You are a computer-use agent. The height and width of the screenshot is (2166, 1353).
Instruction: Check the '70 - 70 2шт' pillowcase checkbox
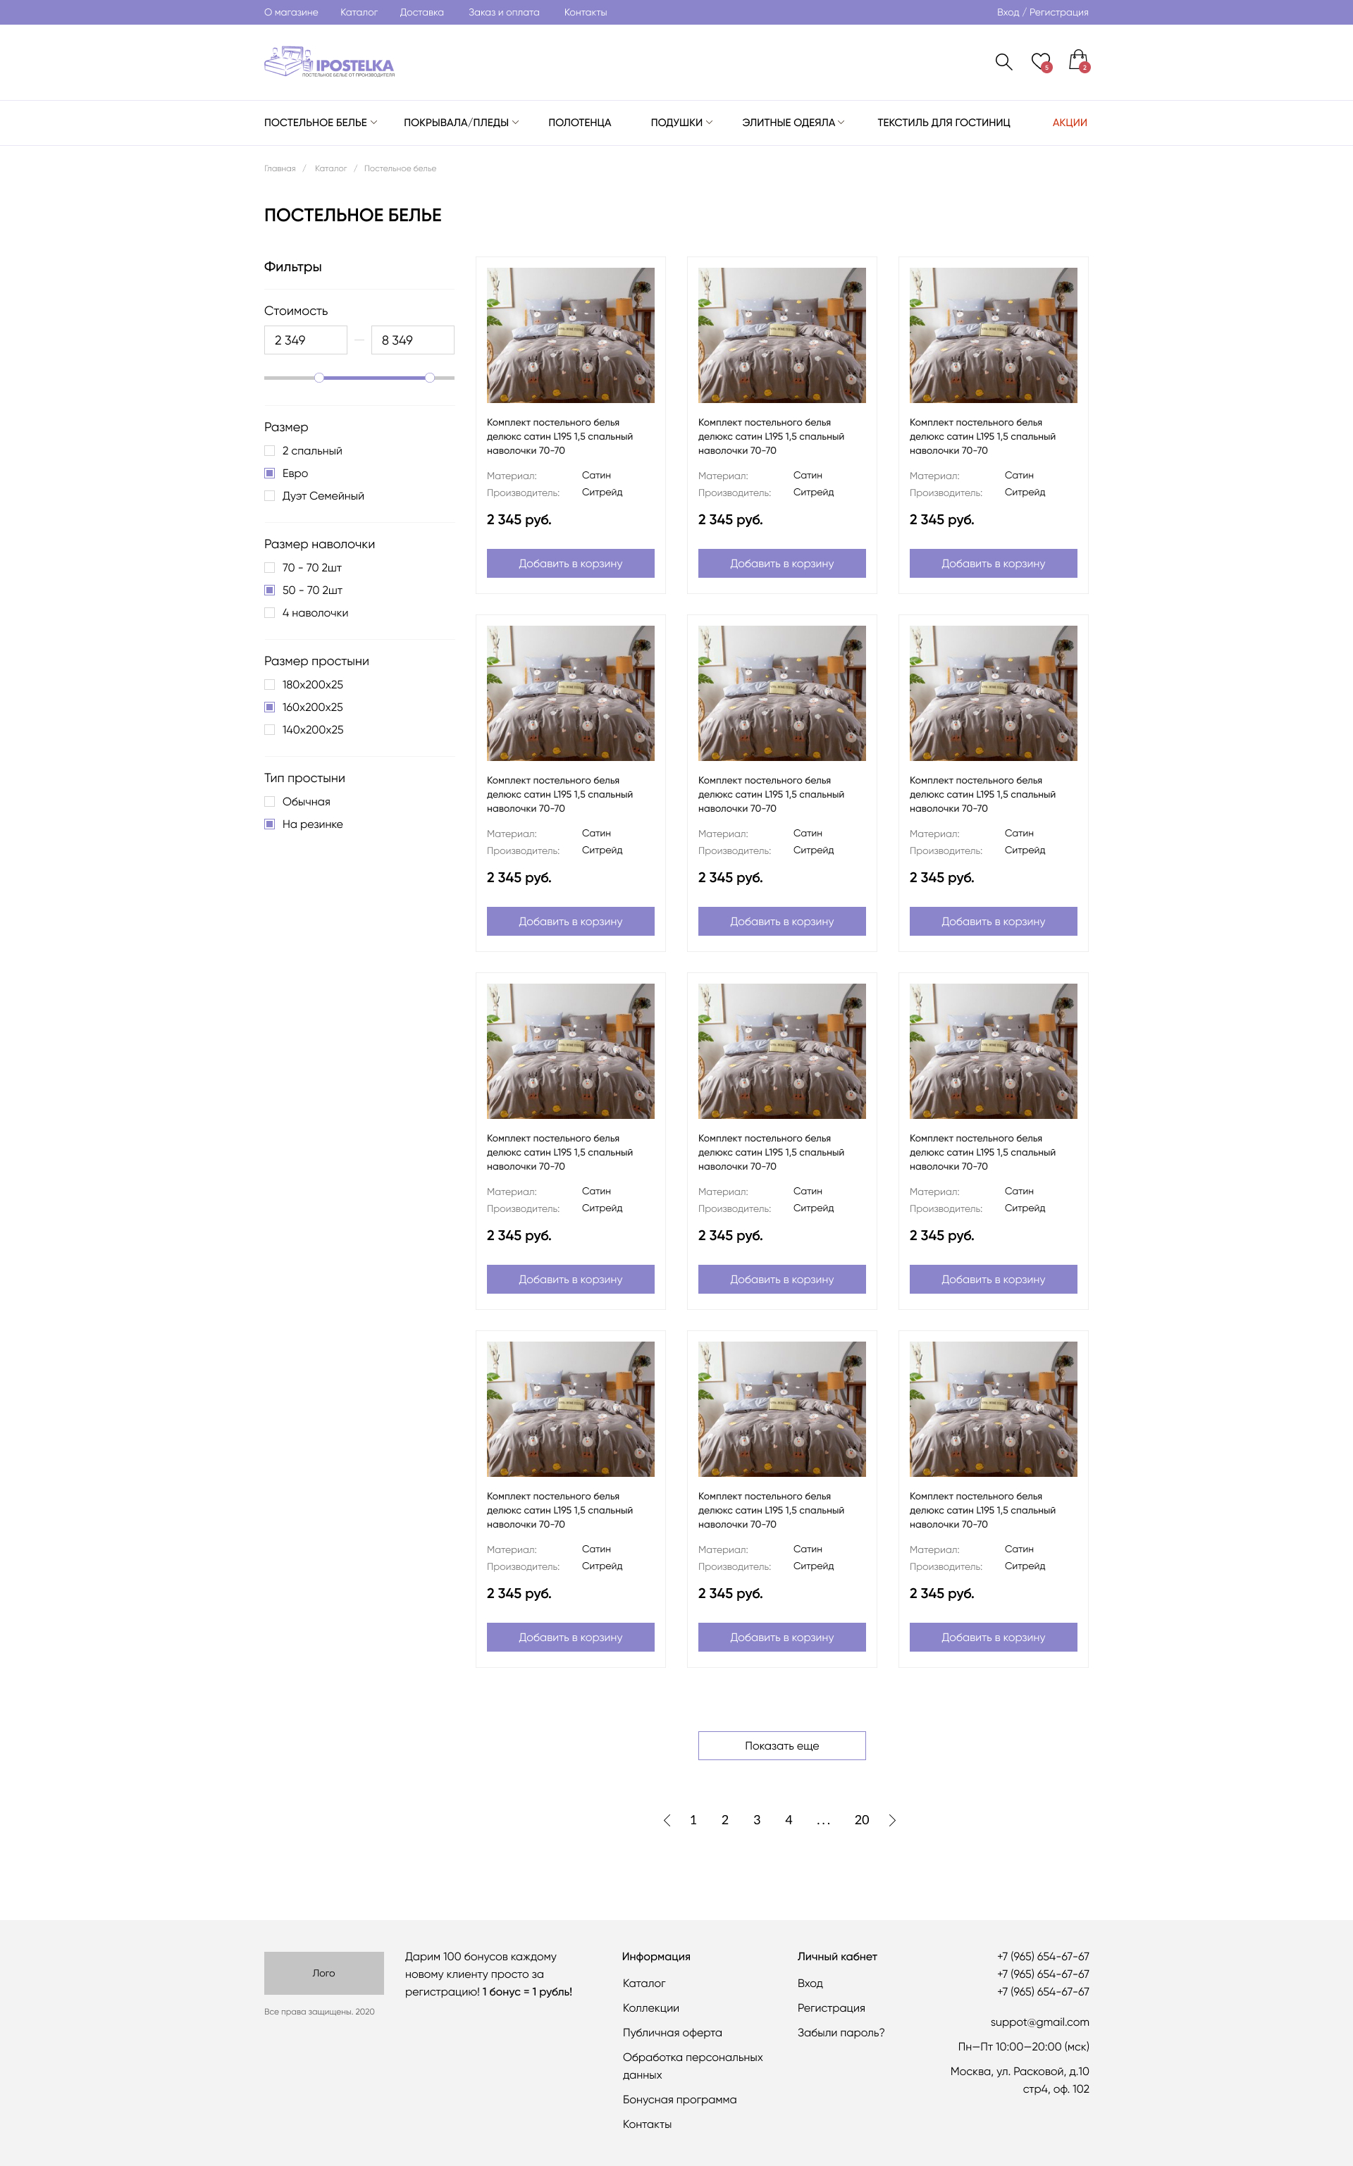click(x=269, y=567)
